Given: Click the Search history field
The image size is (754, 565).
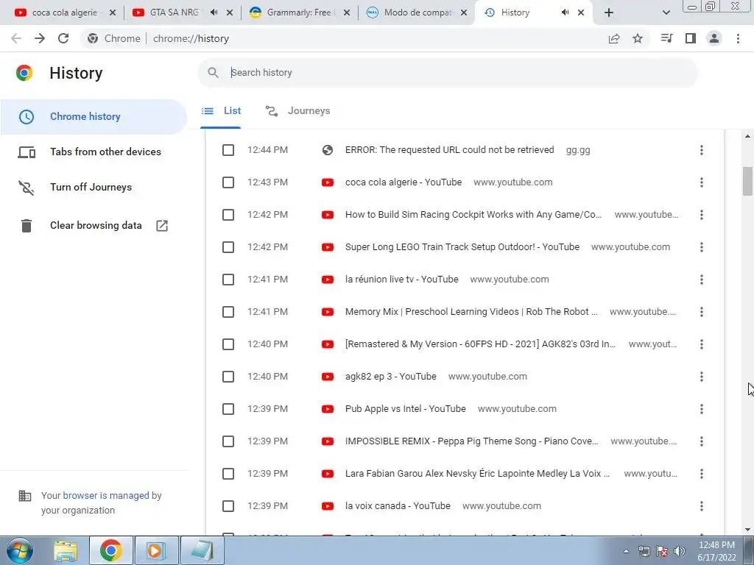Looking at the screenshot, I should pyautogui.click(x=448, y=73).
